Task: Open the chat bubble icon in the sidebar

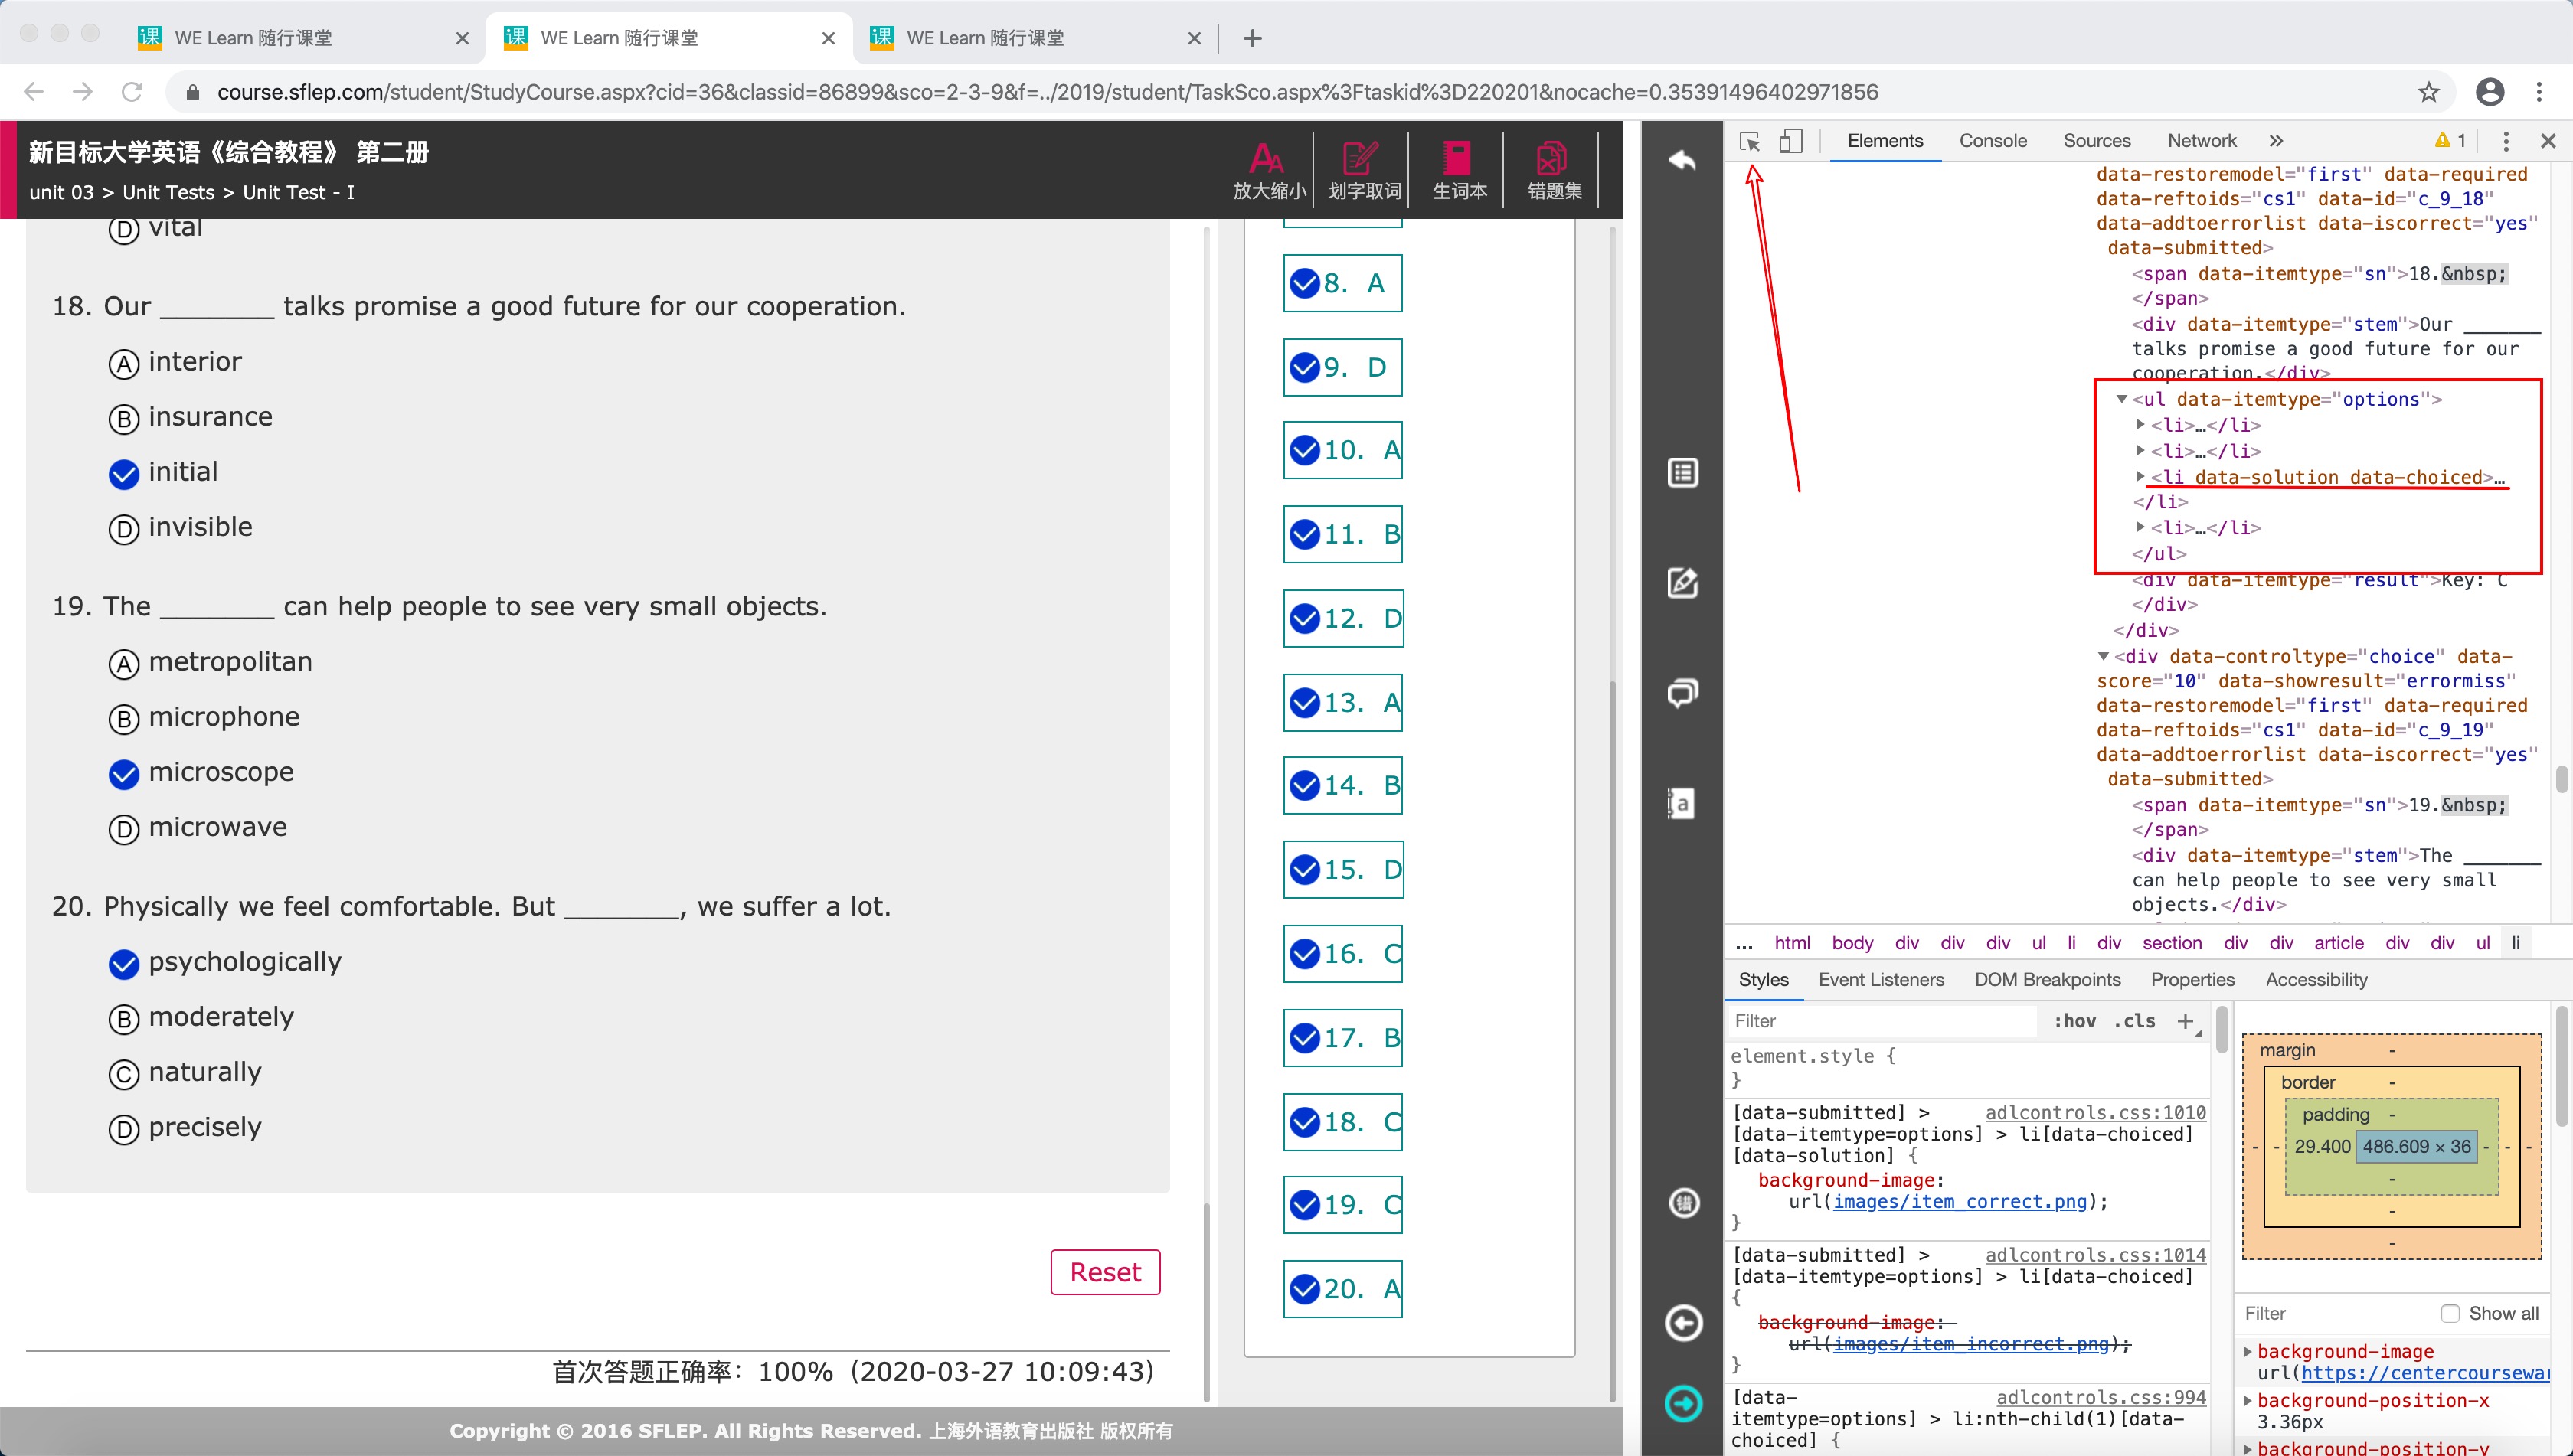Action: (1682, 692)
